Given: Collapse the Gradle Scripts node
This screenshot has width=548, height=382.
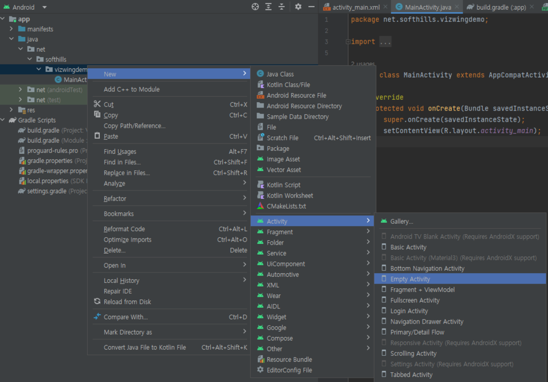Looking at the screenshot, I should click(4, 119).
